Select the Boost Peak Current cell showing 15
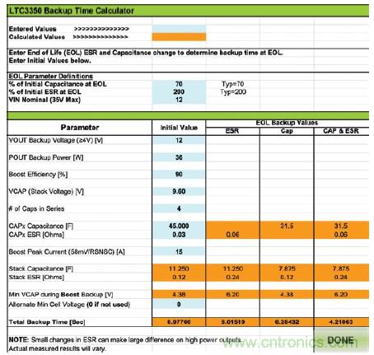This screenshot has height=355, width=374. coord(179,251)
